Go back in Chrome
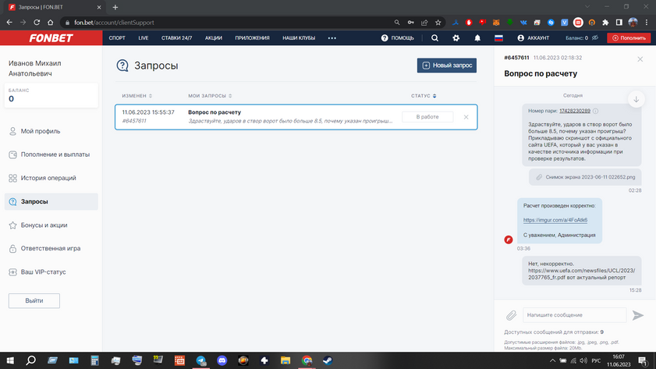656x369 pixels. click(9, 22)
